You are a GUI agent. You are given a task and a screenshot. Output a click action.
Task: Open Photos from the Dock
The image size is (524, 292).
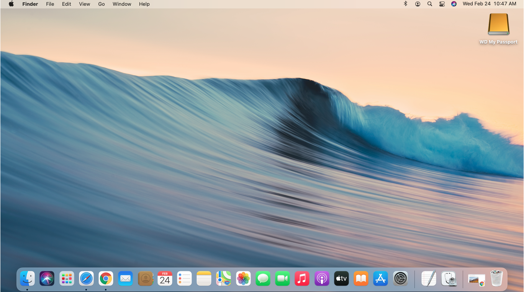243,278
